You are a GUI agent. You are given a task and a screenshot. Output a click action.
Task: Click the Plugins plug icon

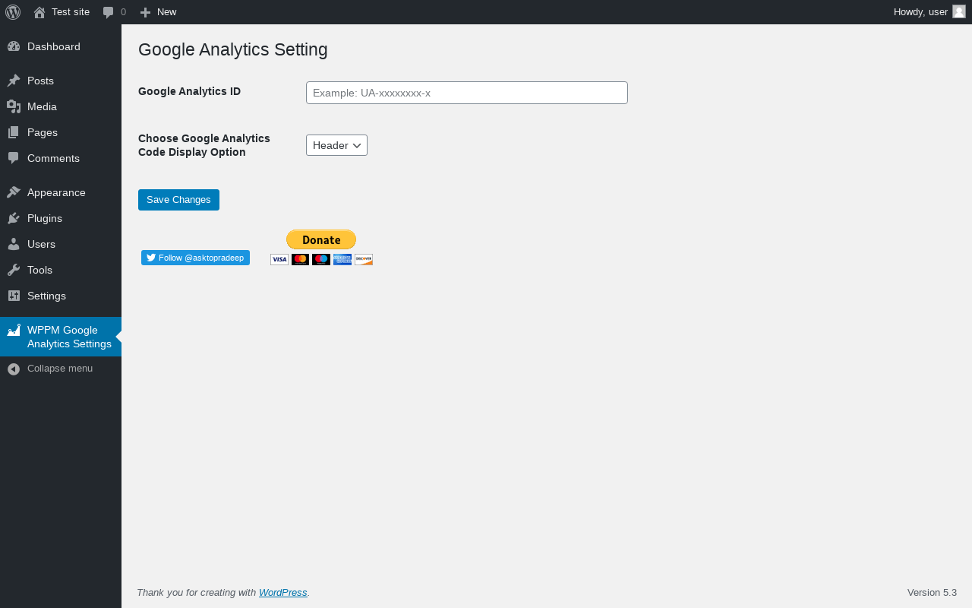click(x=14, y=218)
